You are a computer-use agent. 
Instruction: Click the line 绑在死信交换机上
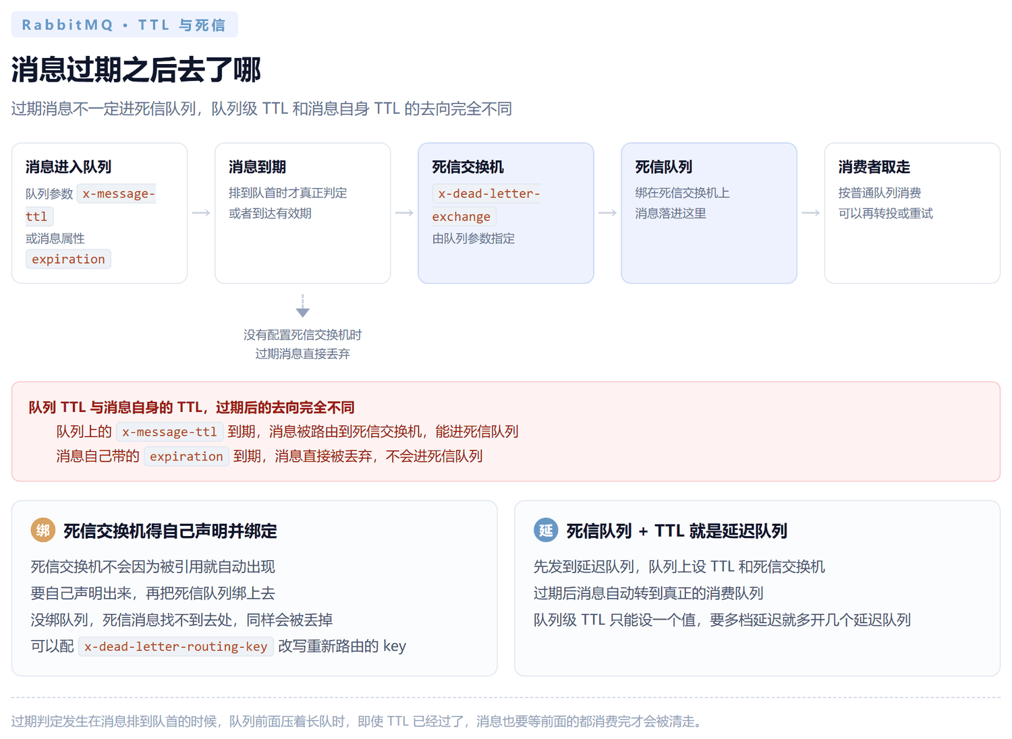click(682, 193)
